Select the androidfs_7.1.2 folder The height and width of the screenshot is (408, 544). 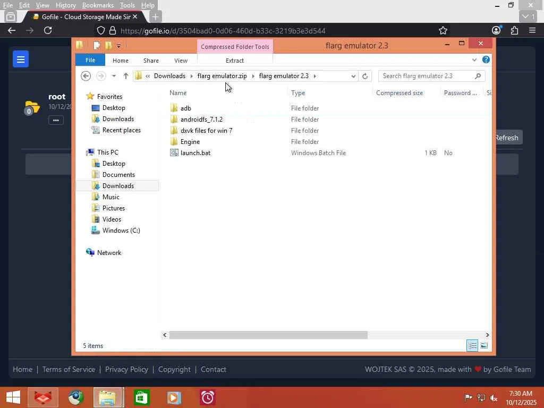click(x=201, y=120)
